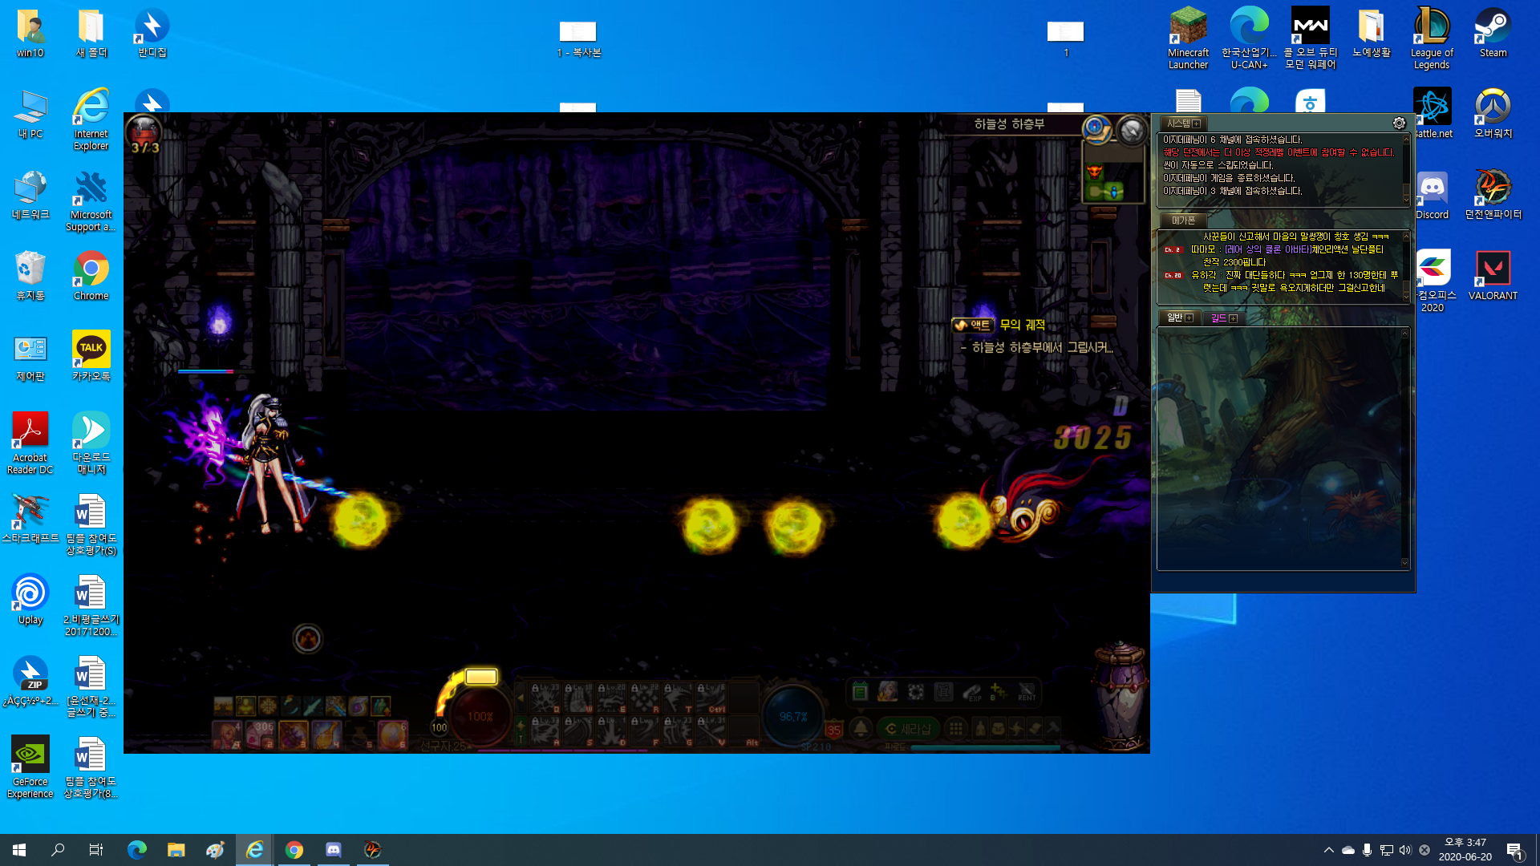Click the blue fatigue 피로도 bar
The width and height of the screenshot is (1540, 866).
(x=985, y=747)
